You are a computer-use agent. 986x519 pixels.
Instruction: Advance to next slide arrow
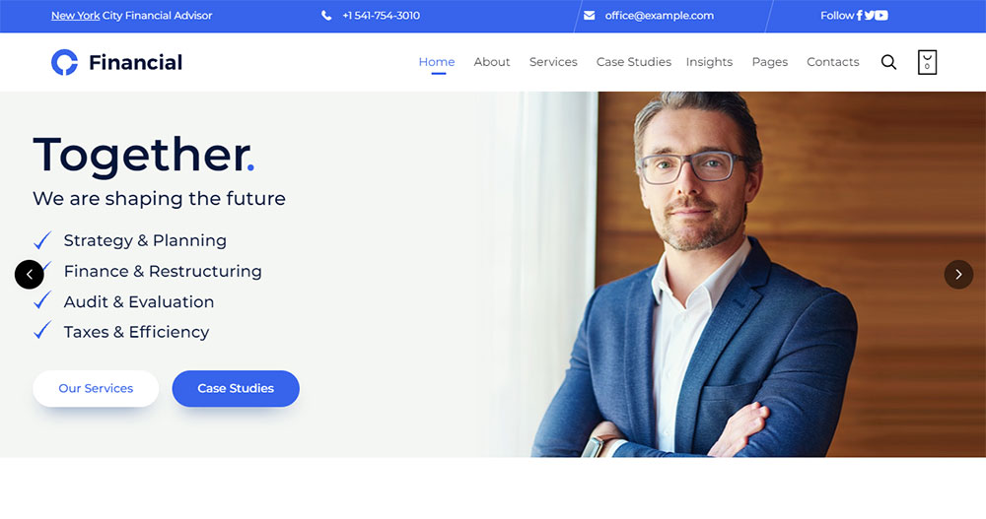click(958, 275)
